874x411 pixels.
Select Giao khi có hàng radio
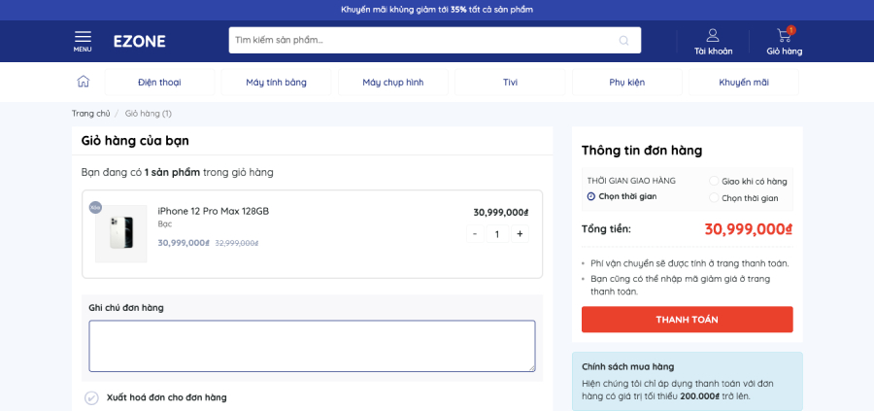tap(714, 181)
